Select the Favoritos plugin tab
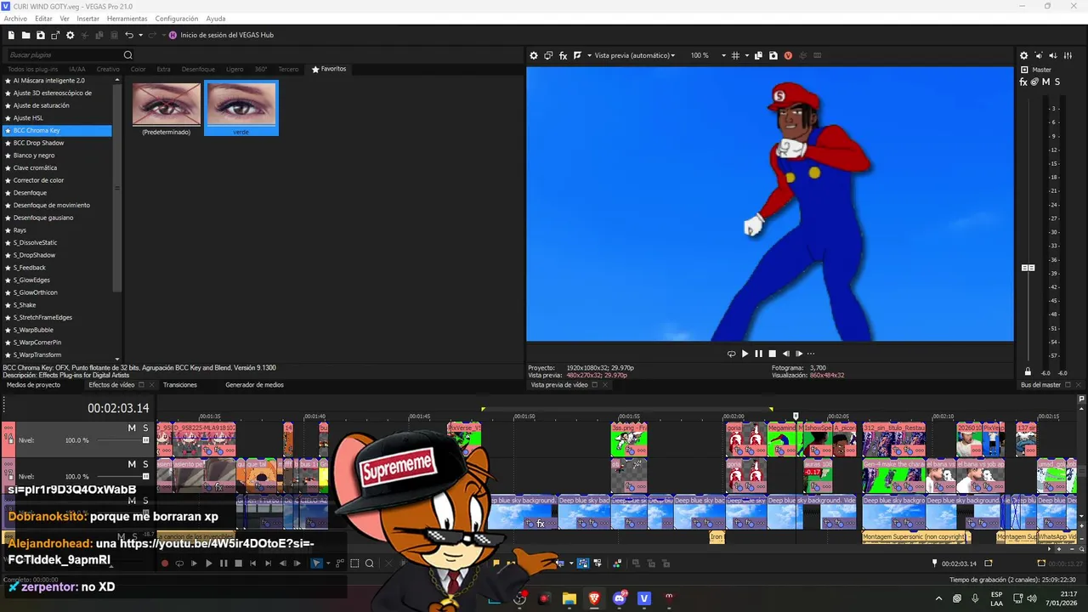Image resolution: width=1088 pixels, height=612 pixels. coord(329,69)
